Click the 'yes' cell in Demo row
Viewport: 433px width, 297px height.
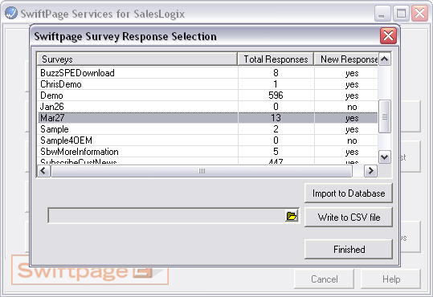[x=352, y=96]
